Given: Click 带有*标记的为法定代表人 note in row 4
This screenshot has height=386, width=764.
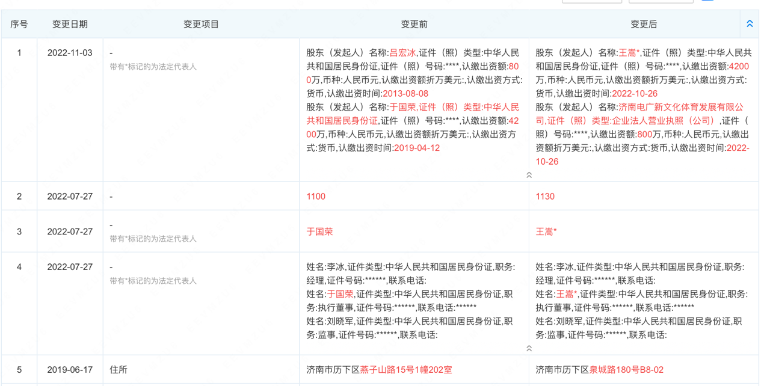Looking at the screenshot, I should pos(153,281).
